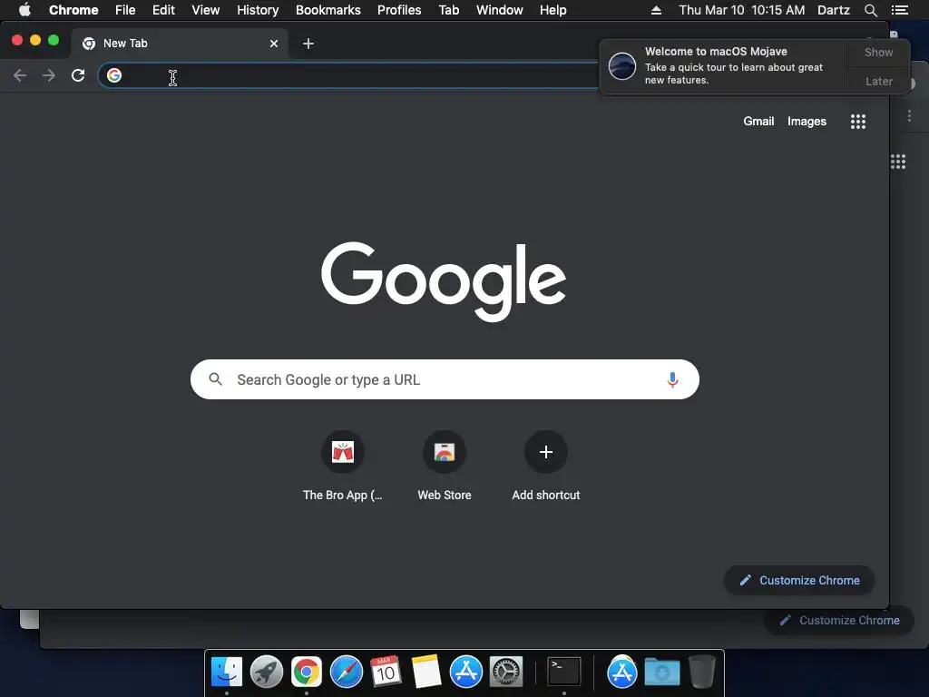Open Images link
Image resolution: width=929 pixels, height=697 pixels.
807,121
